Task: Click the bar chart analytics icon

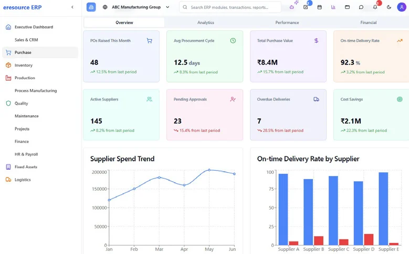Action: coord(333,7)
